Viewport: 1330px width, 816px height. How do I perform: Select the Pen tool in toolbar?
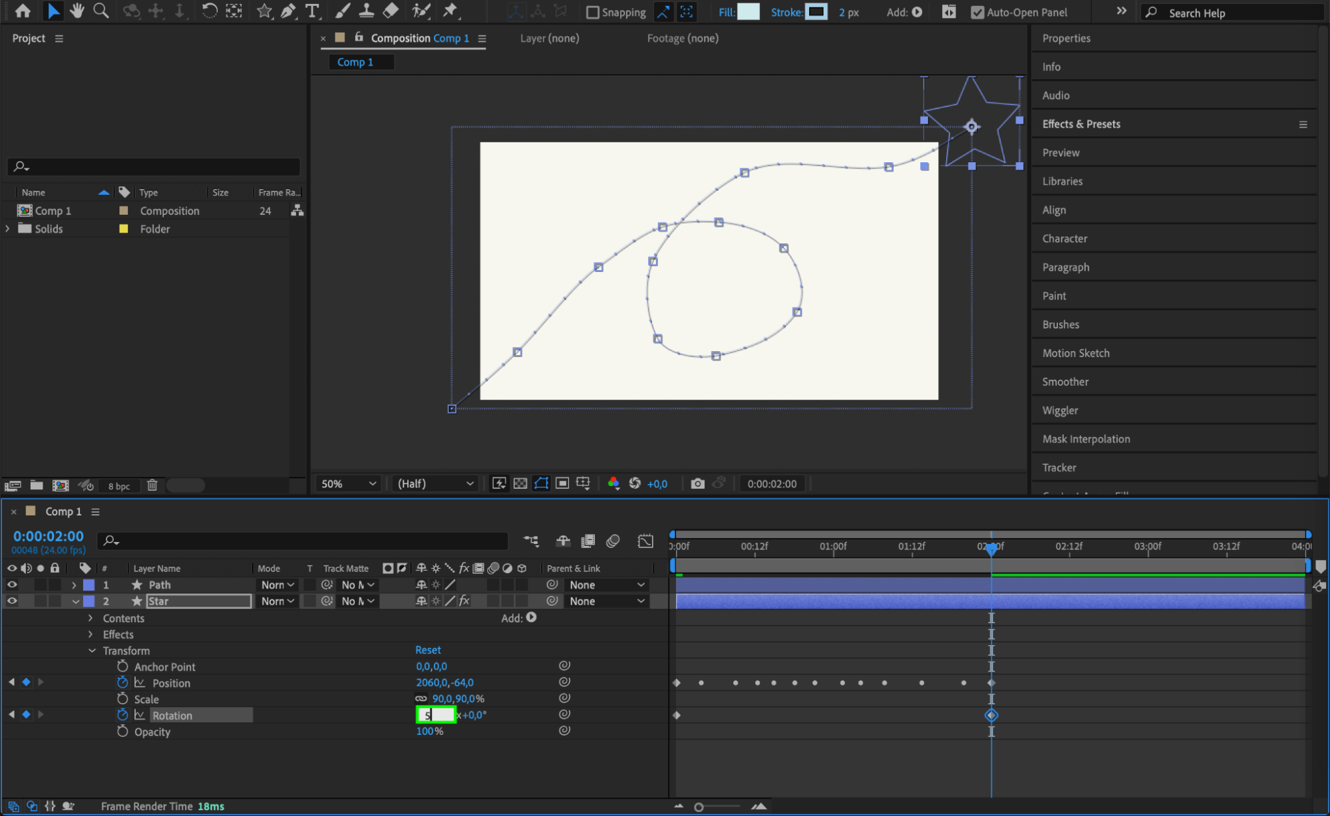click(x=288, y=11)
